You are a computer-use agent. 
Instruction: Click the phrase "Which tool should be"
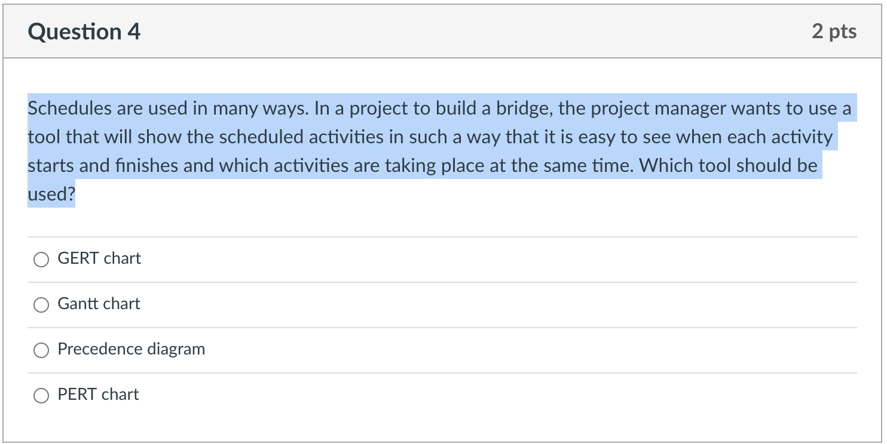point(728,165)
